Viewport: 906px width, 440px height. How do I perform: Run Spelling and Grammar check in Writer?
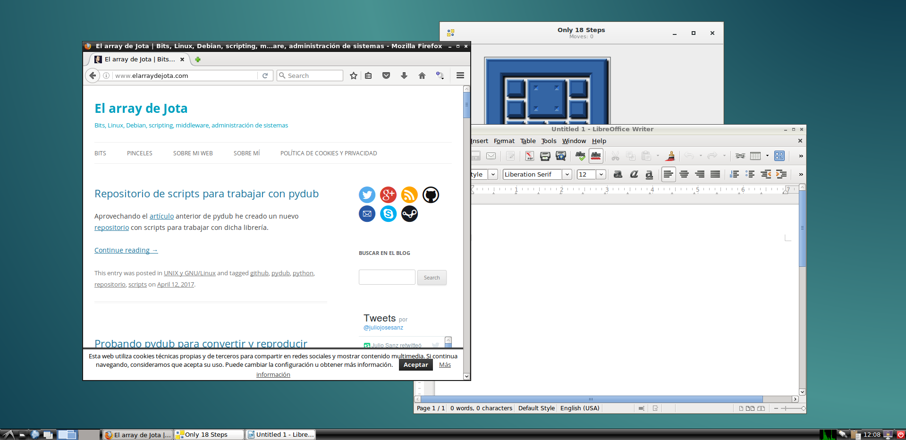tap(580, 156)
